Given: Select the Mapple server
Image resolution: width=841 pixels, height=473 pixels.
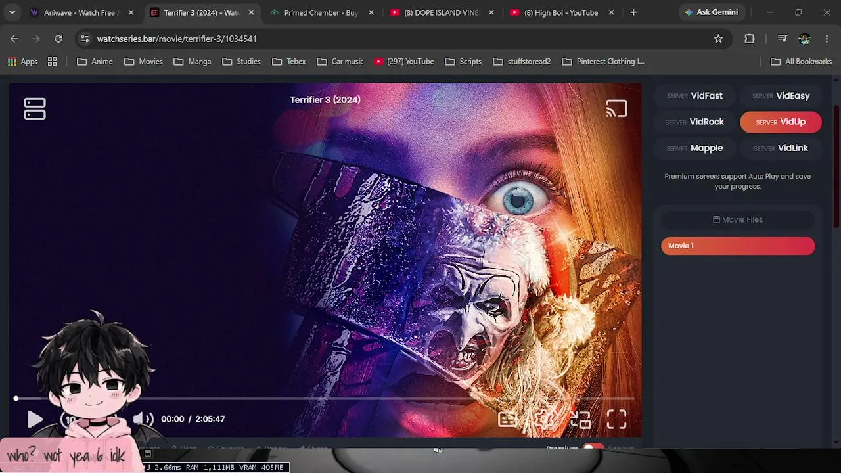Looking at the screenshot, I should pyautogui.click(x=694, y=148).
